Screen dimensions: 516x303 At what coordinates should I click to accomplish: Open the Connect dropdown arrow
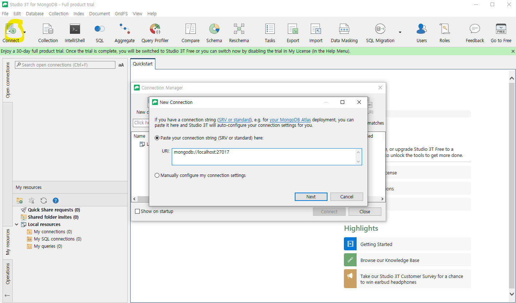point(25,32)
